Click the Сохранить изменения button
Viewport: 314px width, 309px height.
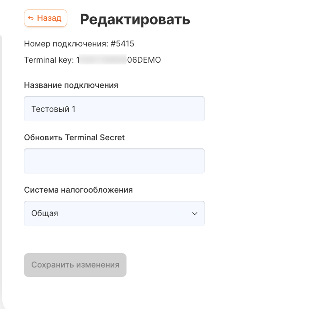pyautogui.click(x=75, y=265)
